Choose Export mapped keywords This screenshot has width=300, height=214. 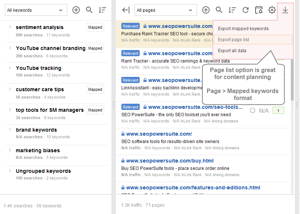(243, 29)
